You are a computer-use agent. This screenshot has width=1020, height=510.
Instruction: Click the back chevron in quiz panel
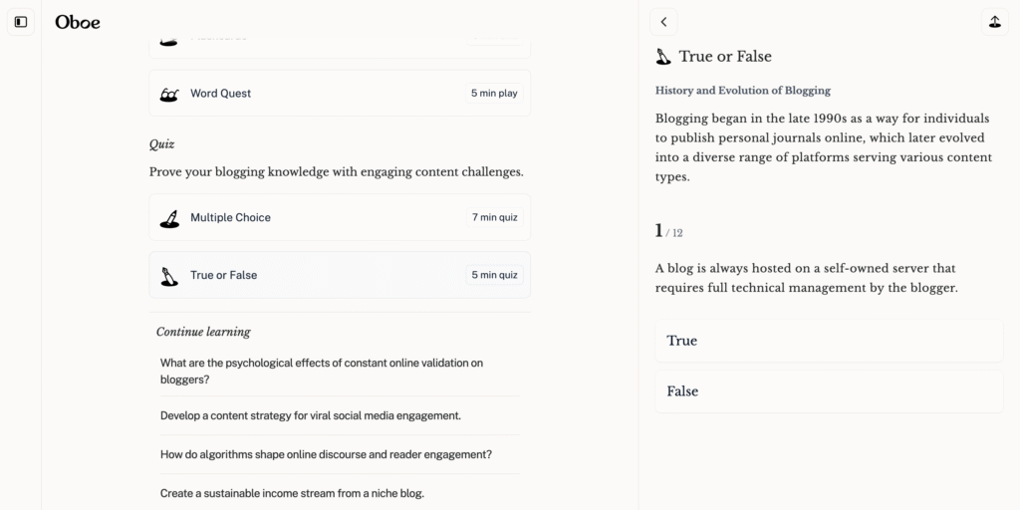pyautogui.click(x=663, y=22)
